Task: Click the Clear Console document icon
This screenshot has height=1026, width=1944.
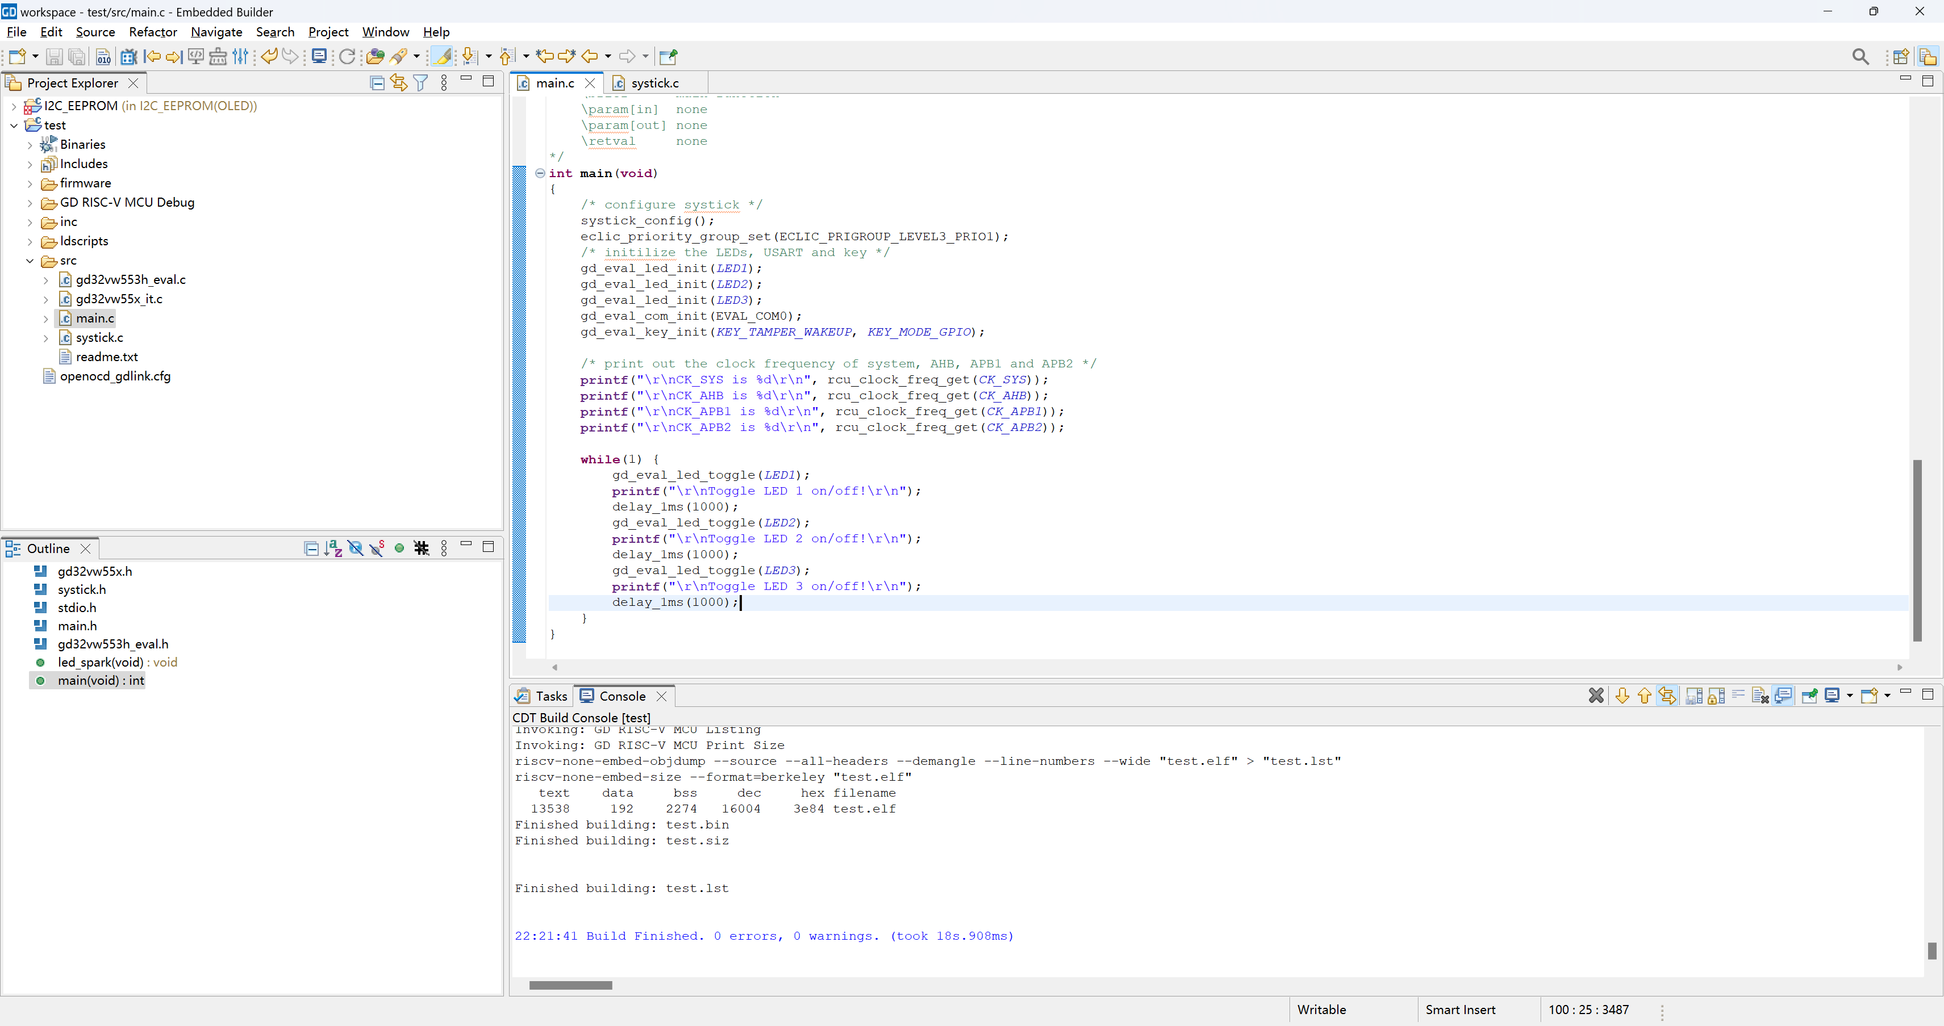Action: tap(1759, 696)
